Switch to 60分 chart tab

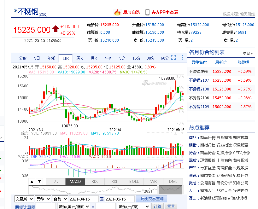[x=165, y=58]
